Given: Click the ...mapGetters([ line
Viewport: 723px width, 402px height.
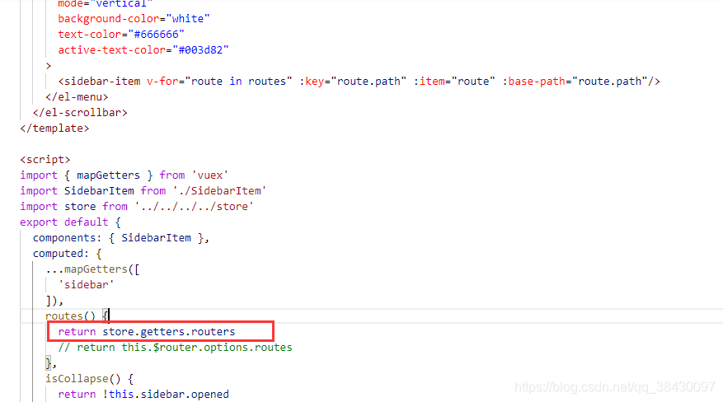Looking at the screenshot, I should point(92,269).
